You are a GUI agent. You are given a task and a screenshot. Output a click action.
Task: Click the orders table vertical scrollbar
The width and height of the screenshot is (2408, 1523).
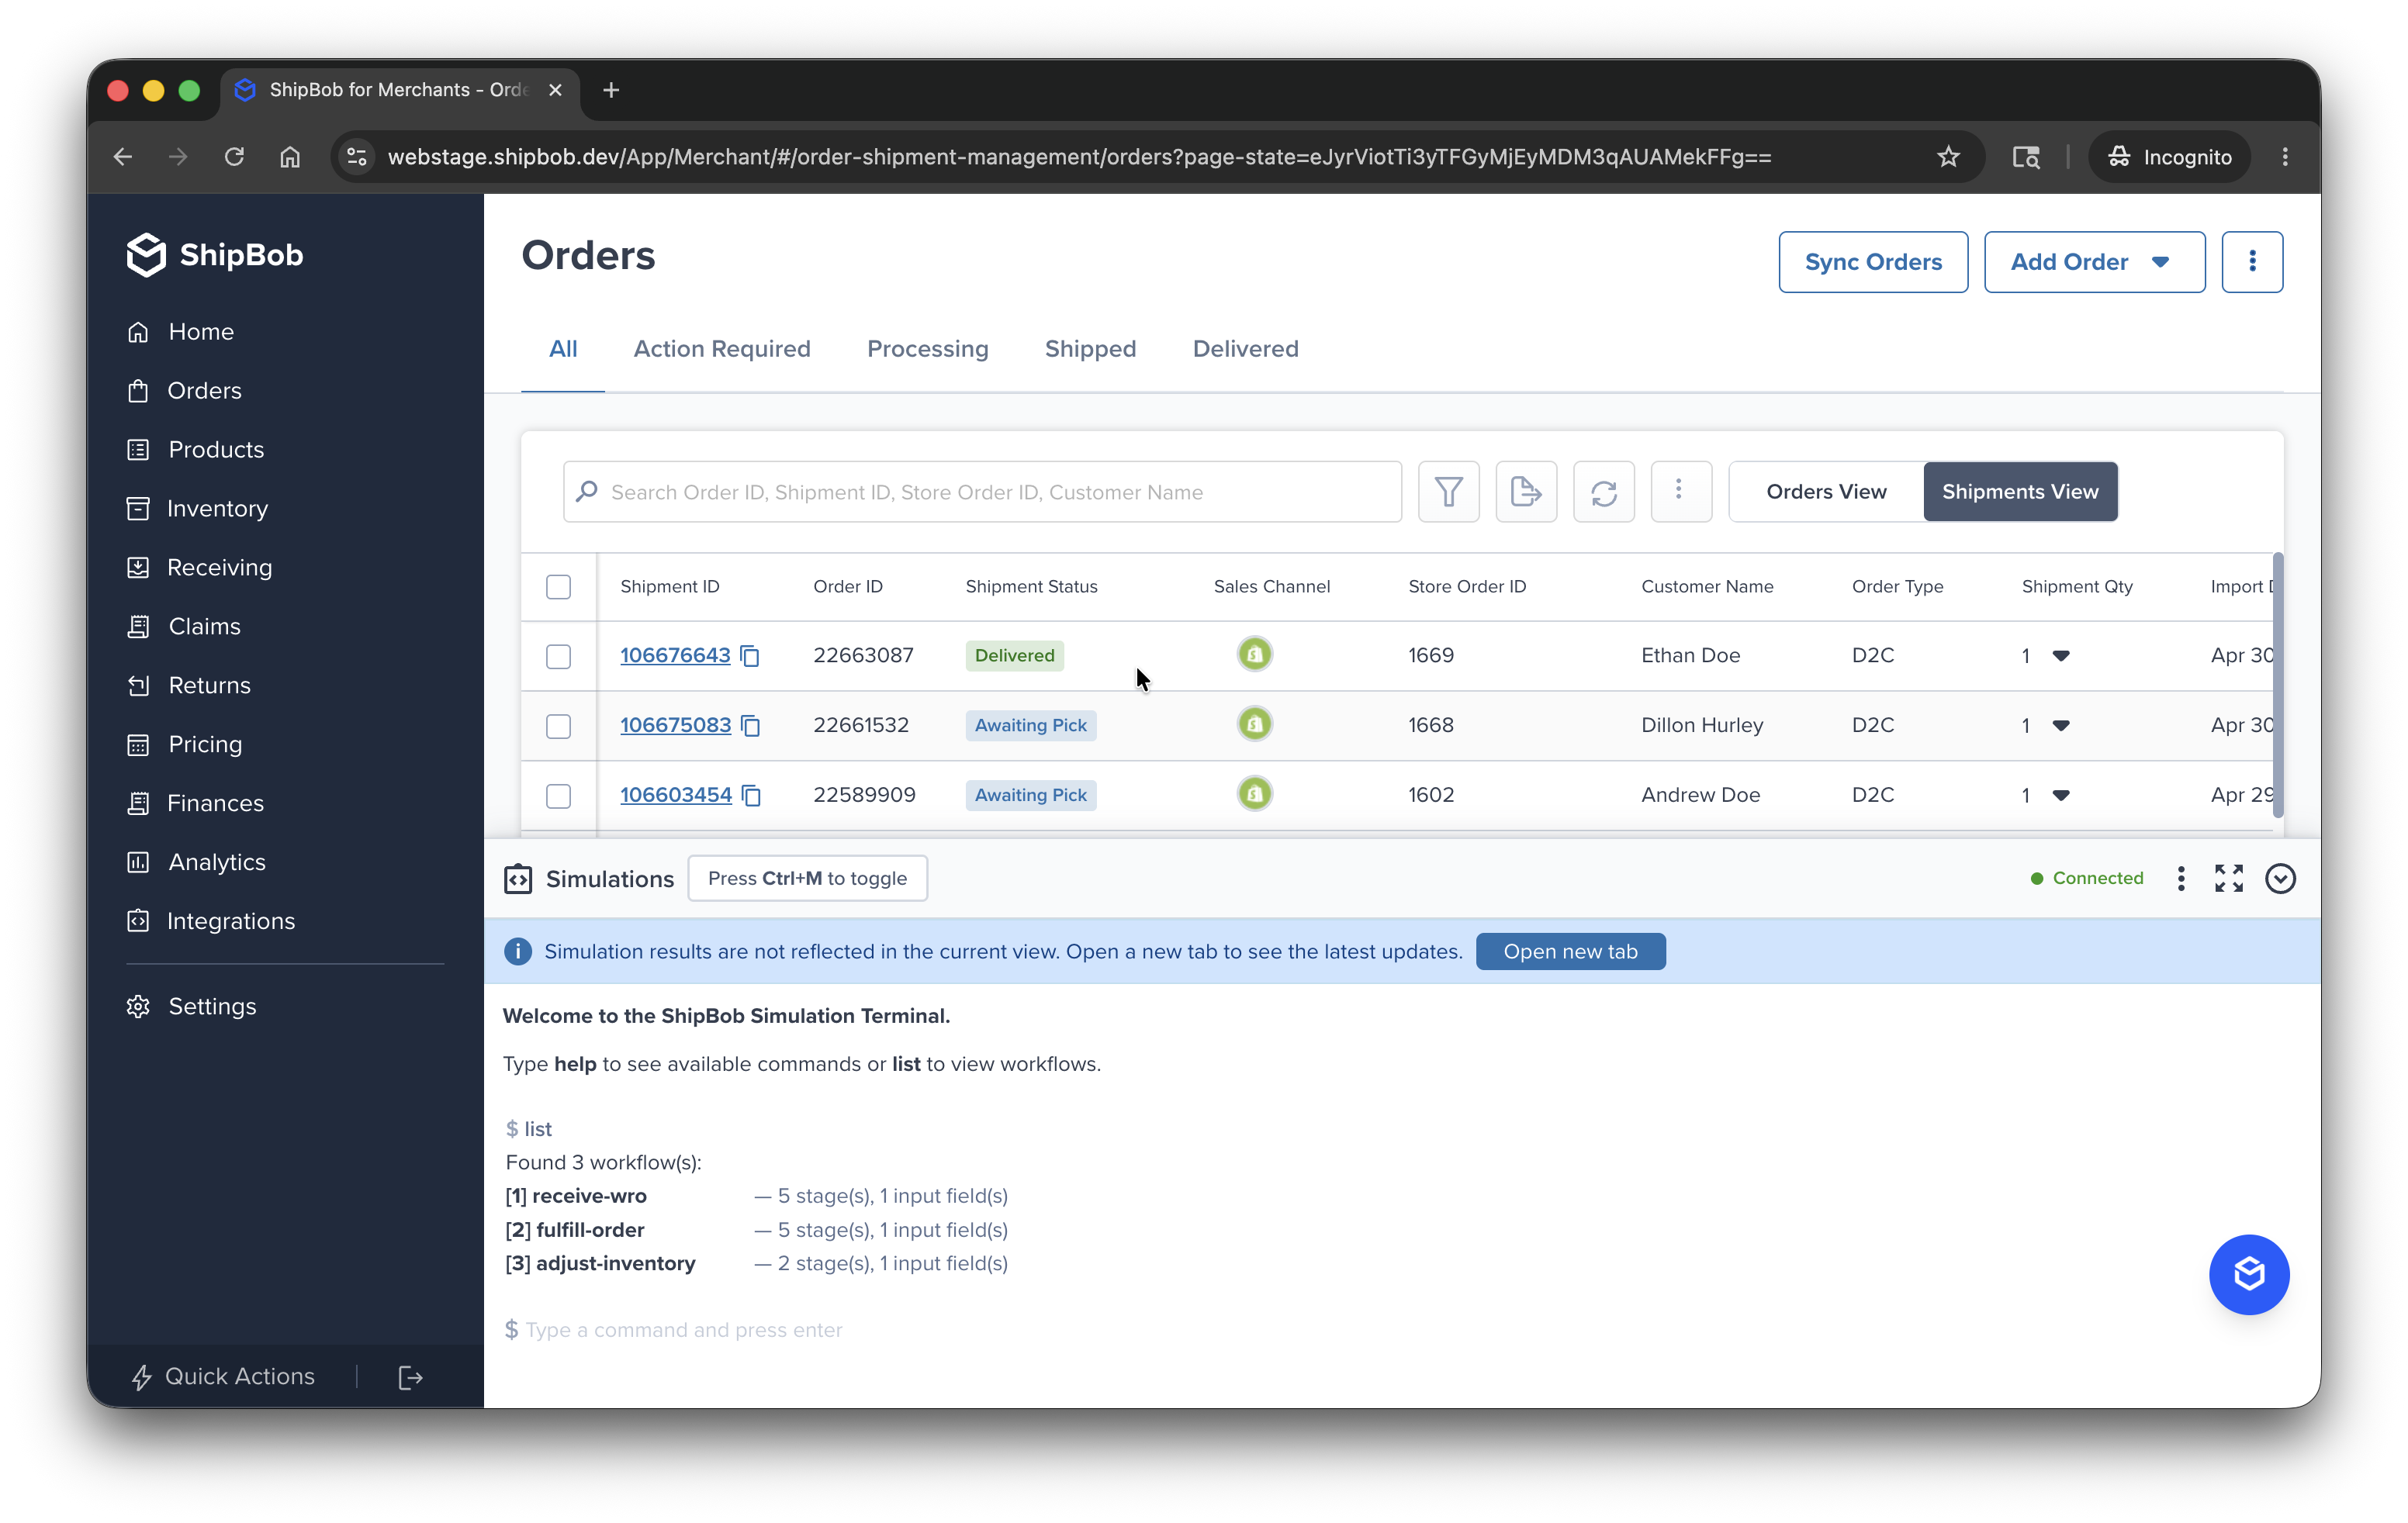tap(2278, 685)
